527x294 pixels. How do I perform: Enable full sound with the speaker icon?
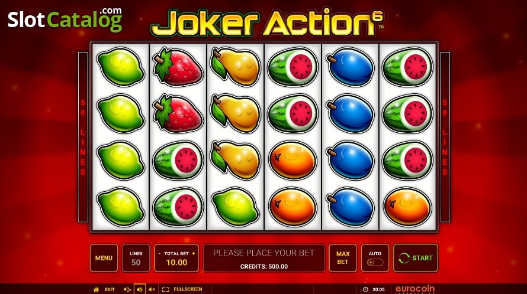pyautogui.click(x=140, y=289)
